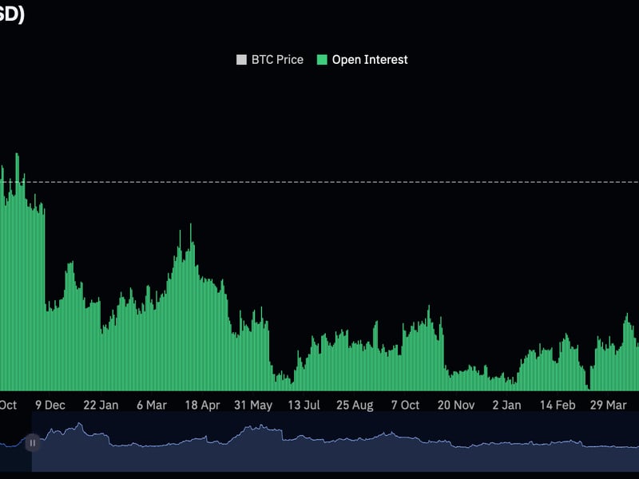
Task: Select the 13 Jul date label
Action: (305, 405)
